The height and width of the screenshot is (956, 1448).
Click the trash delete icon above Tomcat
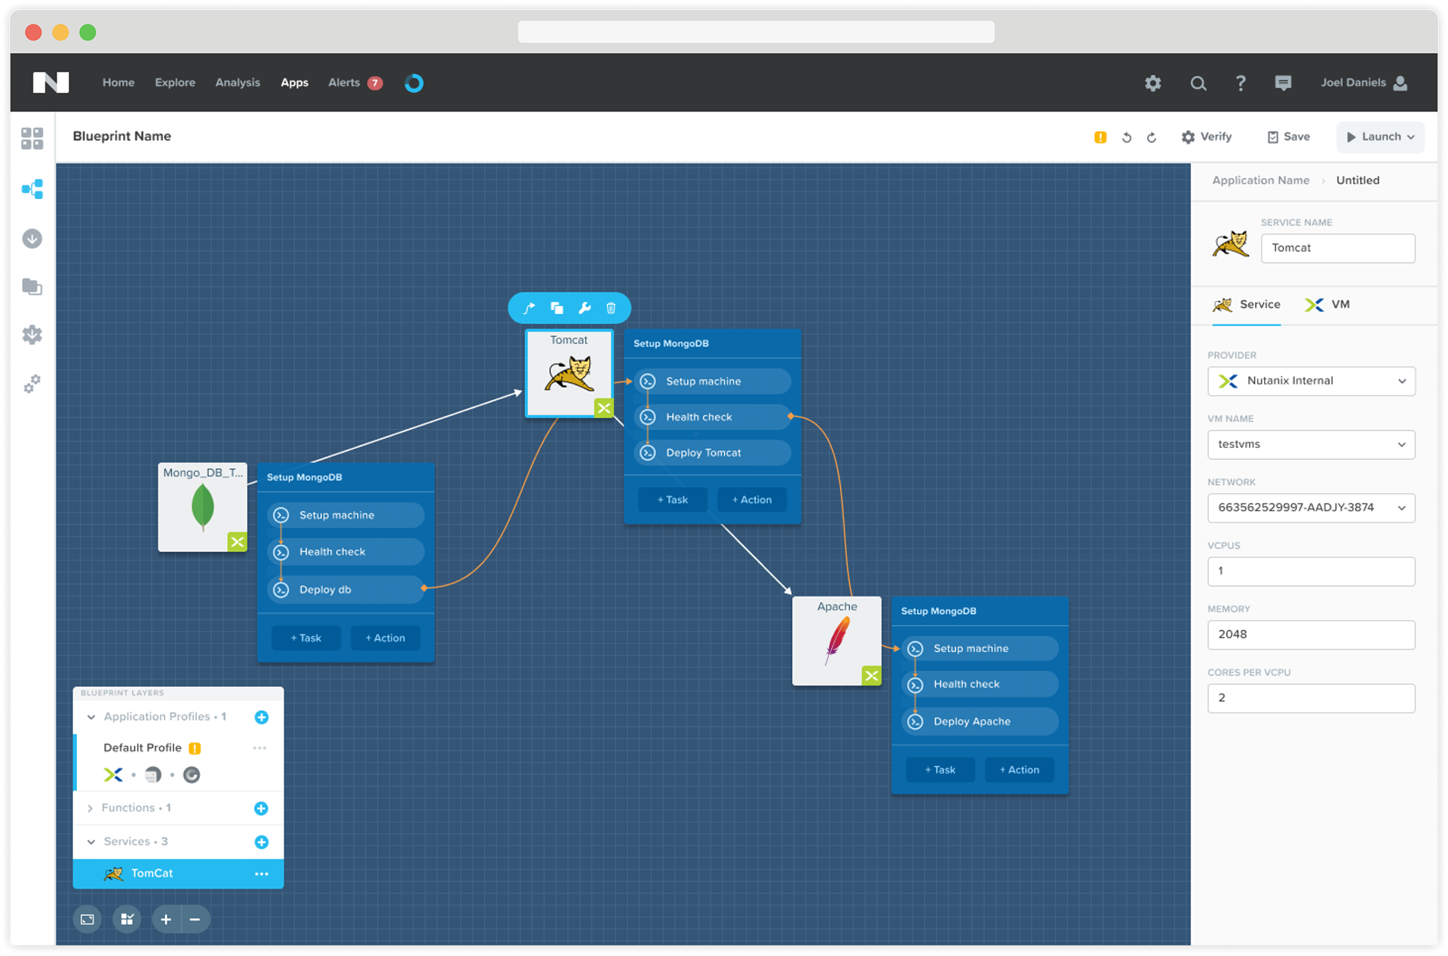611,308
